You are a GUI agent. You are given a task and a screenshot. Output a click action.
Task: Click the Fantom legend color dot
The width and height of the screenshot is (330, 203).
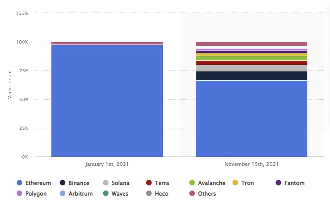coord(279,183)
